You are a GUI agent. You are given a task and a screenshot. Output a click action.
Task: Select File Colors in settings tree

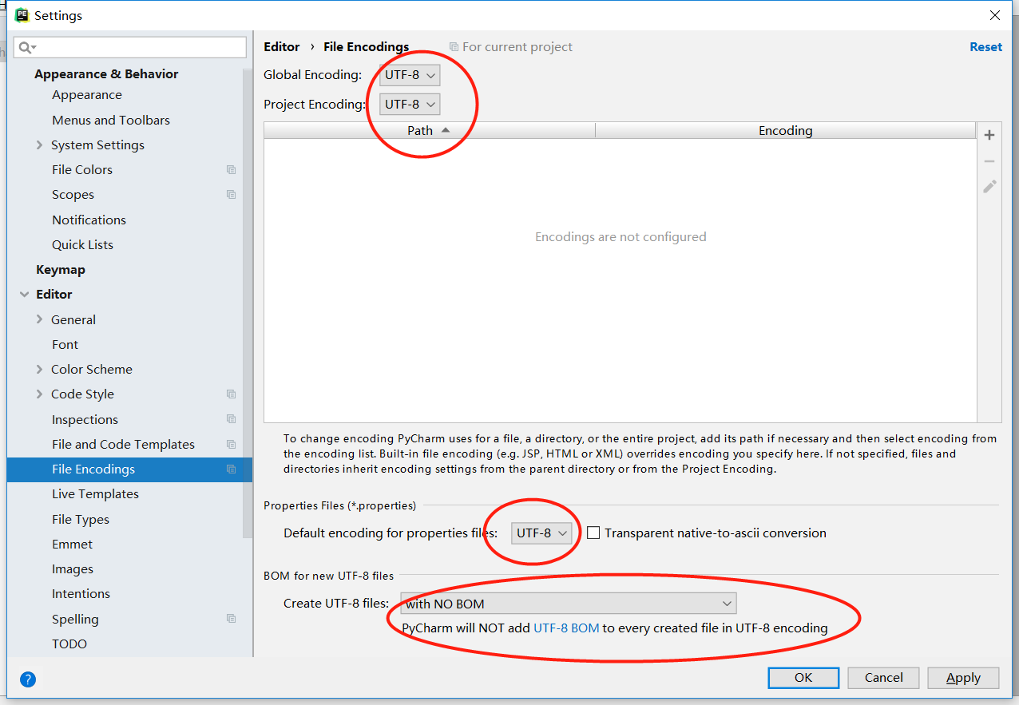point(82,170)
